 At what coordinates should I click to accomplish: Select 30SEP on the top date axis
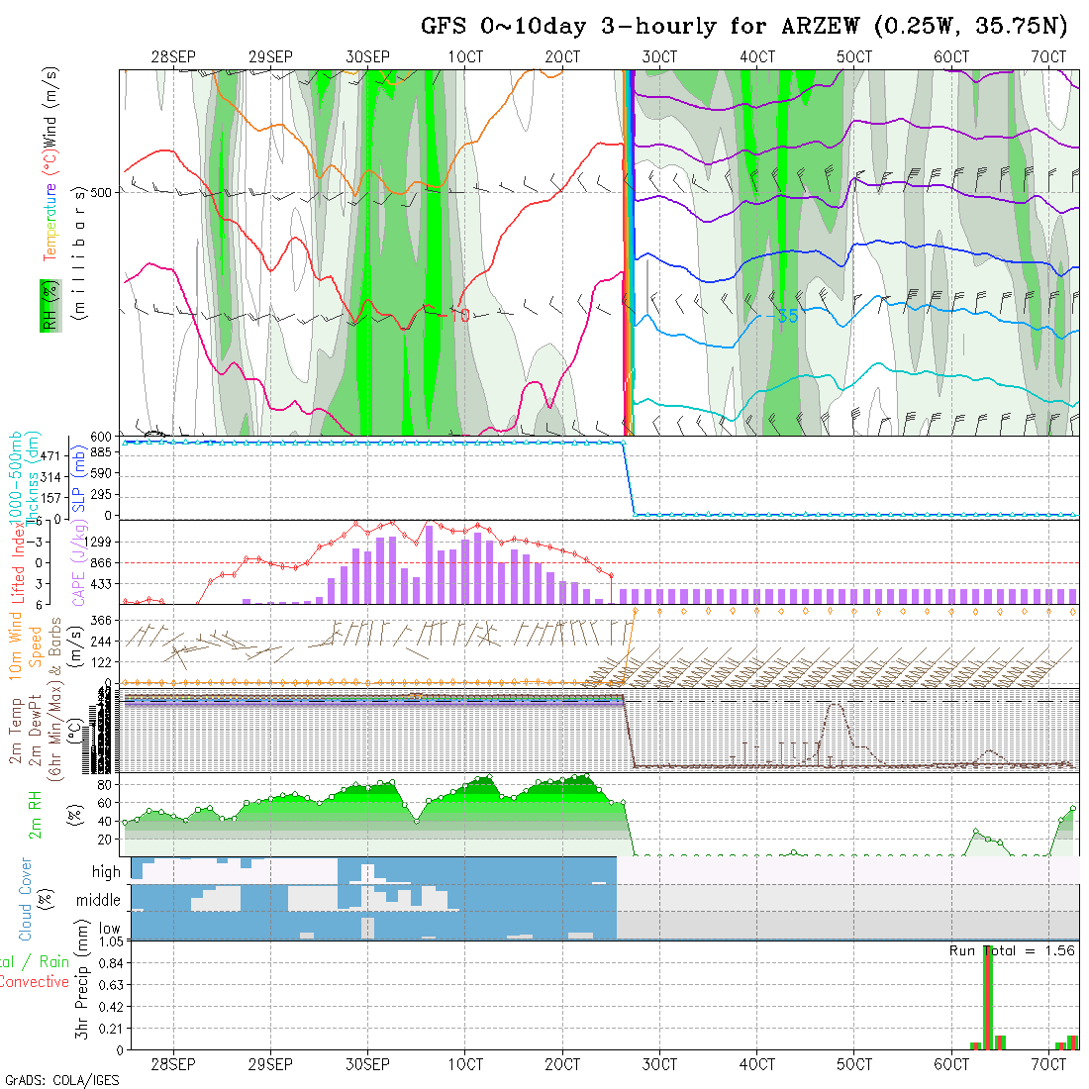click(x=367, y=57)
